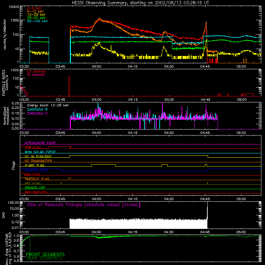
Task: Click the PARTICLE FLAG label
Action: click(37, 179)
